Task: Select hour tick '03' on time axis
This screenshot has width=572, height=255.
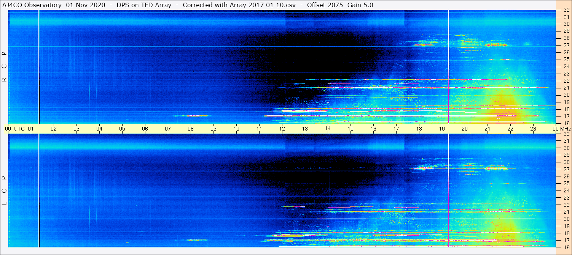Action: (x=77, y=129)
